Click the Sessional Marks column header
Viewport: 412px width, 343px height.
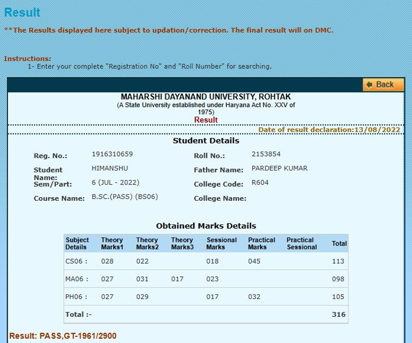pos(221,243)
